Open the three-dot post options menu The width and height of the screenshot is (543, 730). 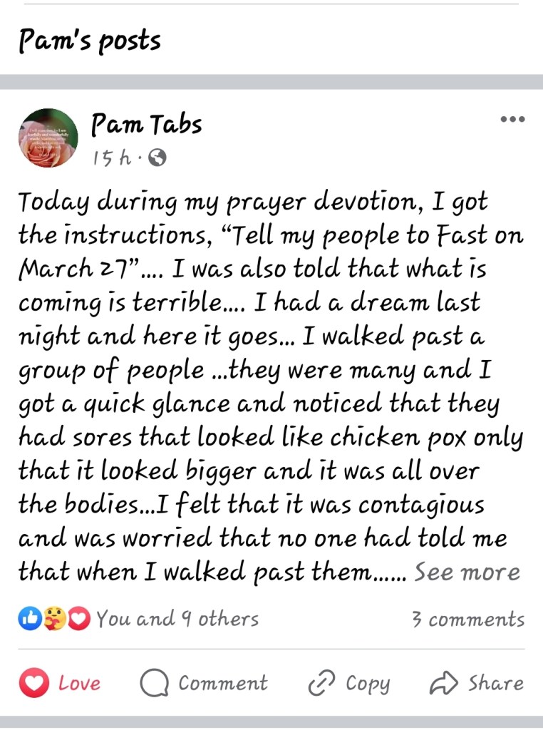pyautogui.click(x=512, y=119)
